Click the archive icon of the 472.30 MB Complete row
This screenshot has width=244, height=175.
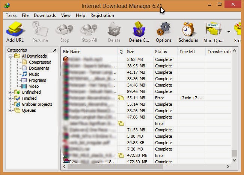click(x=66, y=161)
